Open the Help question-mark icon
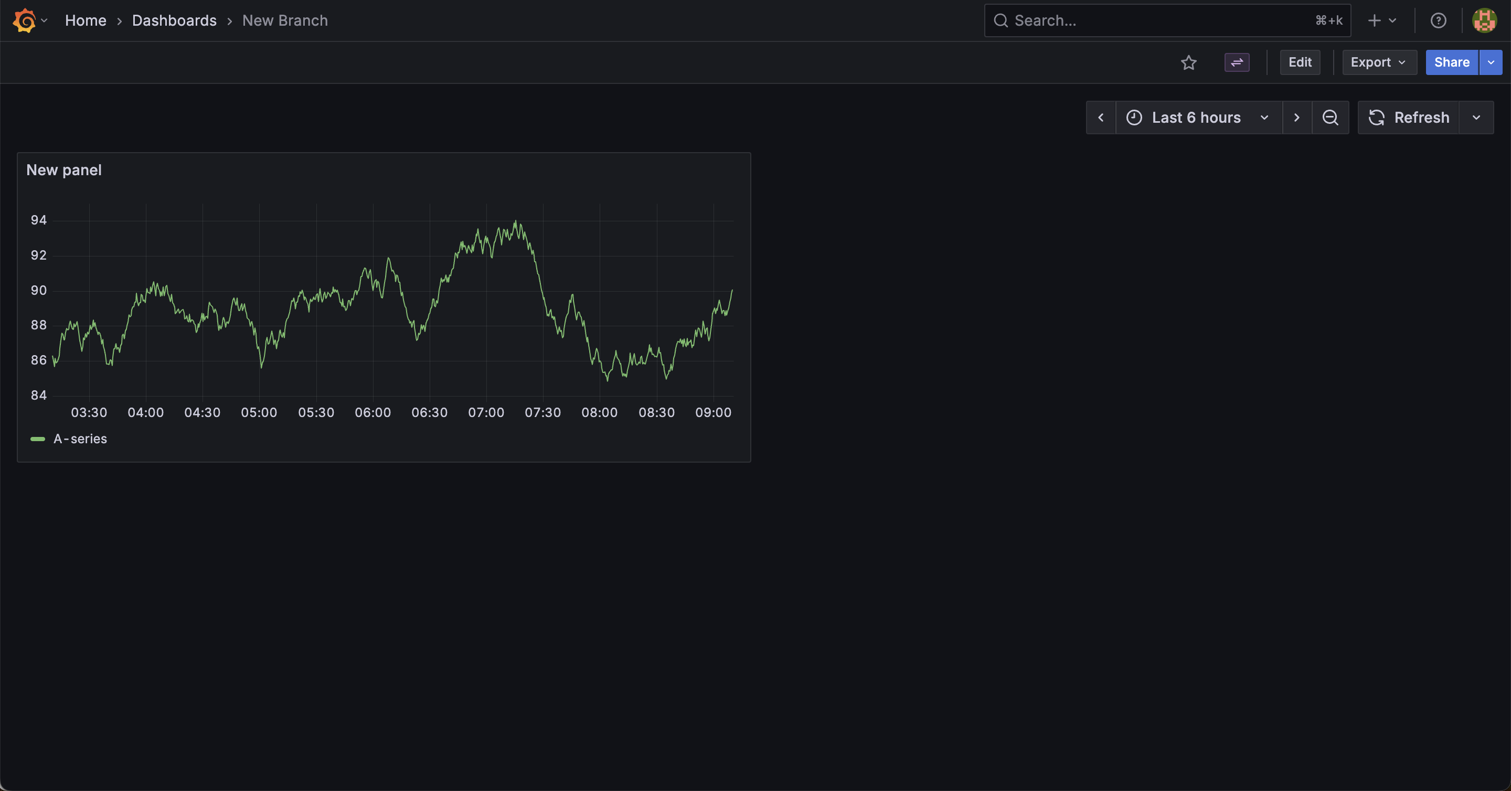Screen dimensions: 1511x791 (1438, 20)
